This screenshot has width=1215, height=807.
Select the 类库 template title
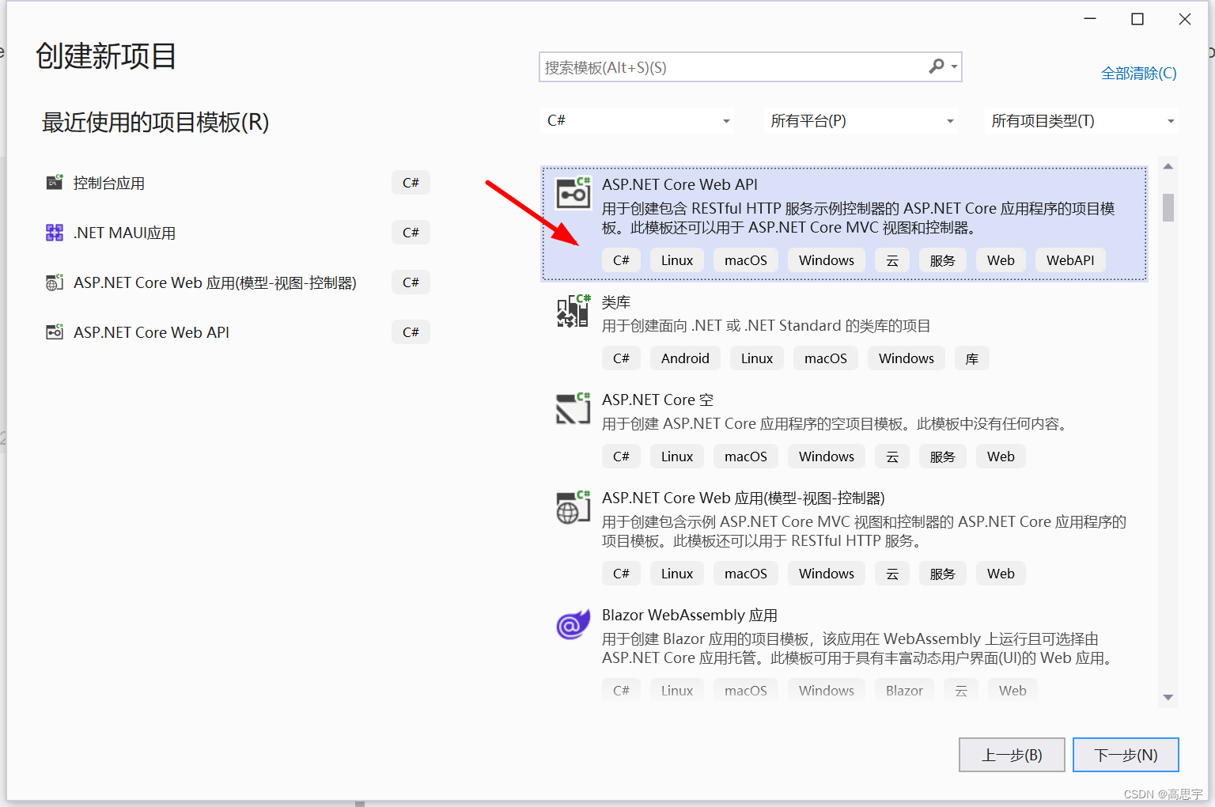pyautogui.click(x=616, y=302)
